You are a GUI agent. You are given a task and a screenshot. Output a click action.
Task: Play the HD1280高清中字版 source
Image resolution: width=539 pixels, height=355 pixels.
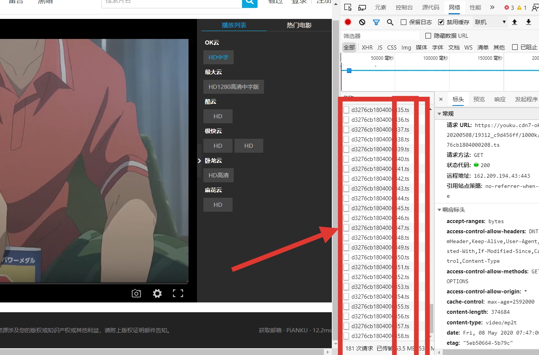click(x=234, y=87)
